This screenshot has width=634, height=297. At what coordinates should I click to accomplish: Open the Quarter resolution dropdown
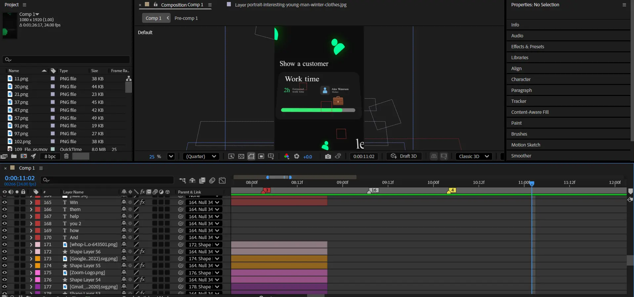pyautogui.click(x=201, y=156)
